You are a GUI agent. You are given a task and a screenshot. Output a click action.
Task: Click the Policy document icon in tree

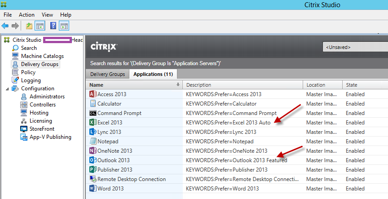pyautogui.click(x=15, y=72)
